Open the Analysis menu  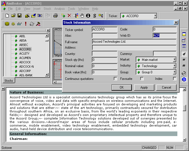pyautogui.click(x=59, y=9)
